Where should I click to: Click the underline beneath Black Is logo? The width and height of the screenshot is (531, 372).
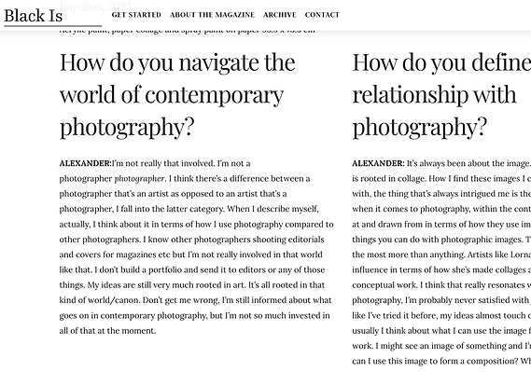[x=53, y=25]
